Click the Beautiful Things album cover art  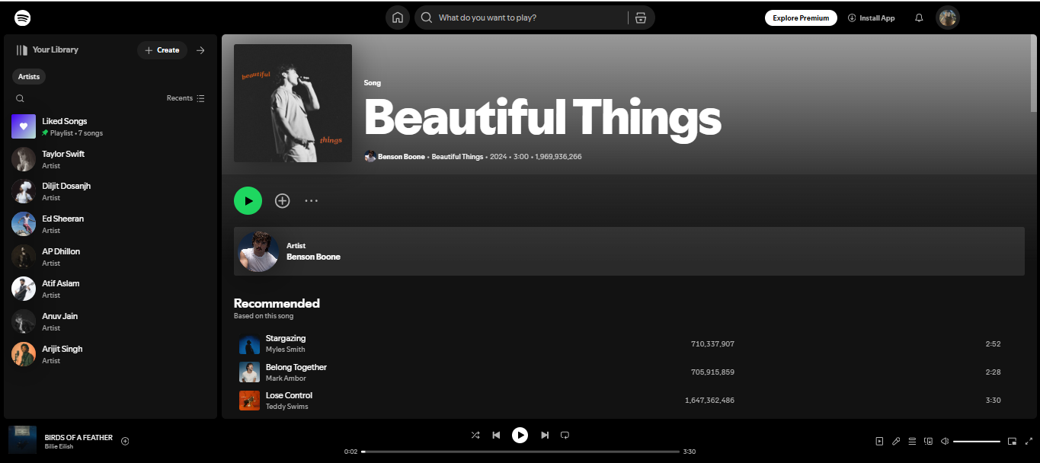pos(293,103)
